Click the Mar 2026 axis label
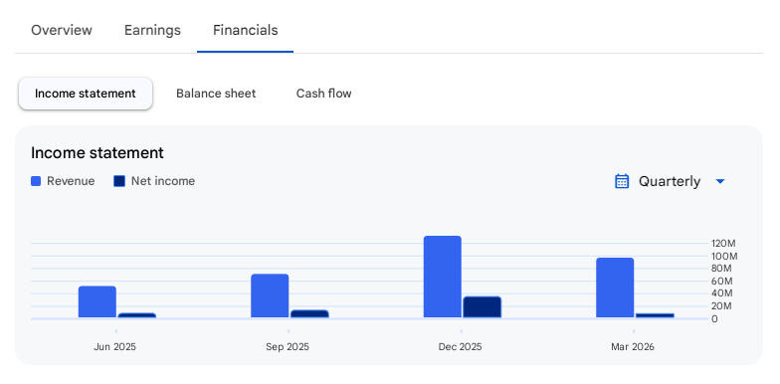 point(633,346)
